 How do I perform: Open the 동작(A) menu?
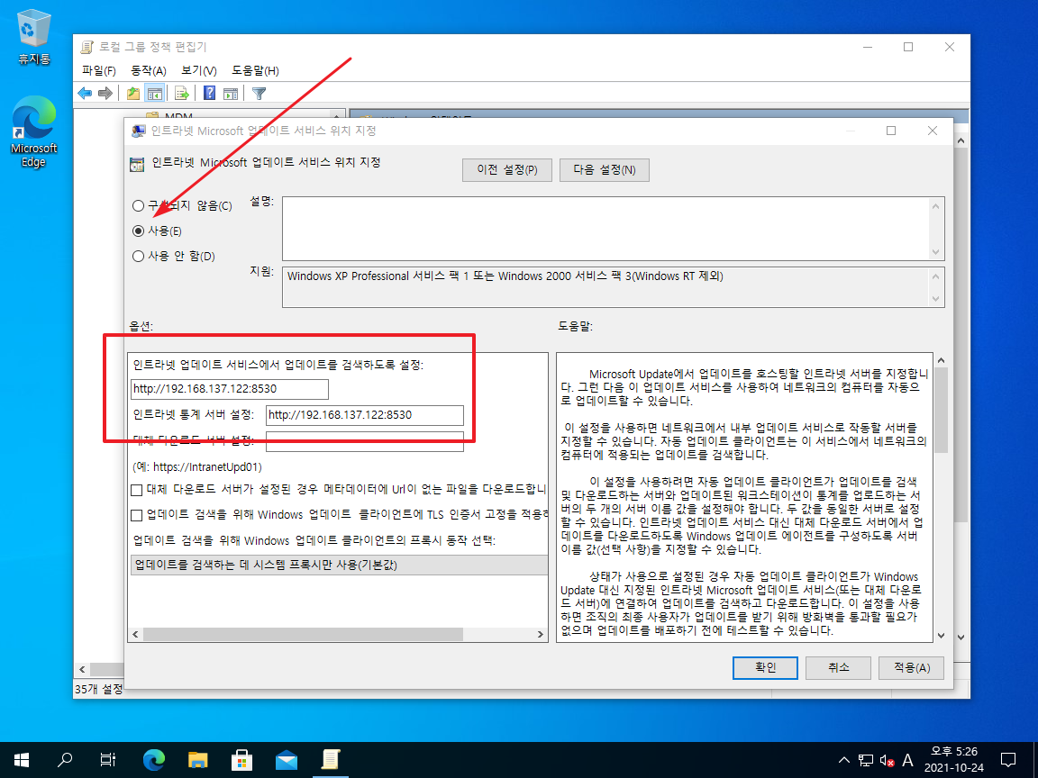point(149,71)
